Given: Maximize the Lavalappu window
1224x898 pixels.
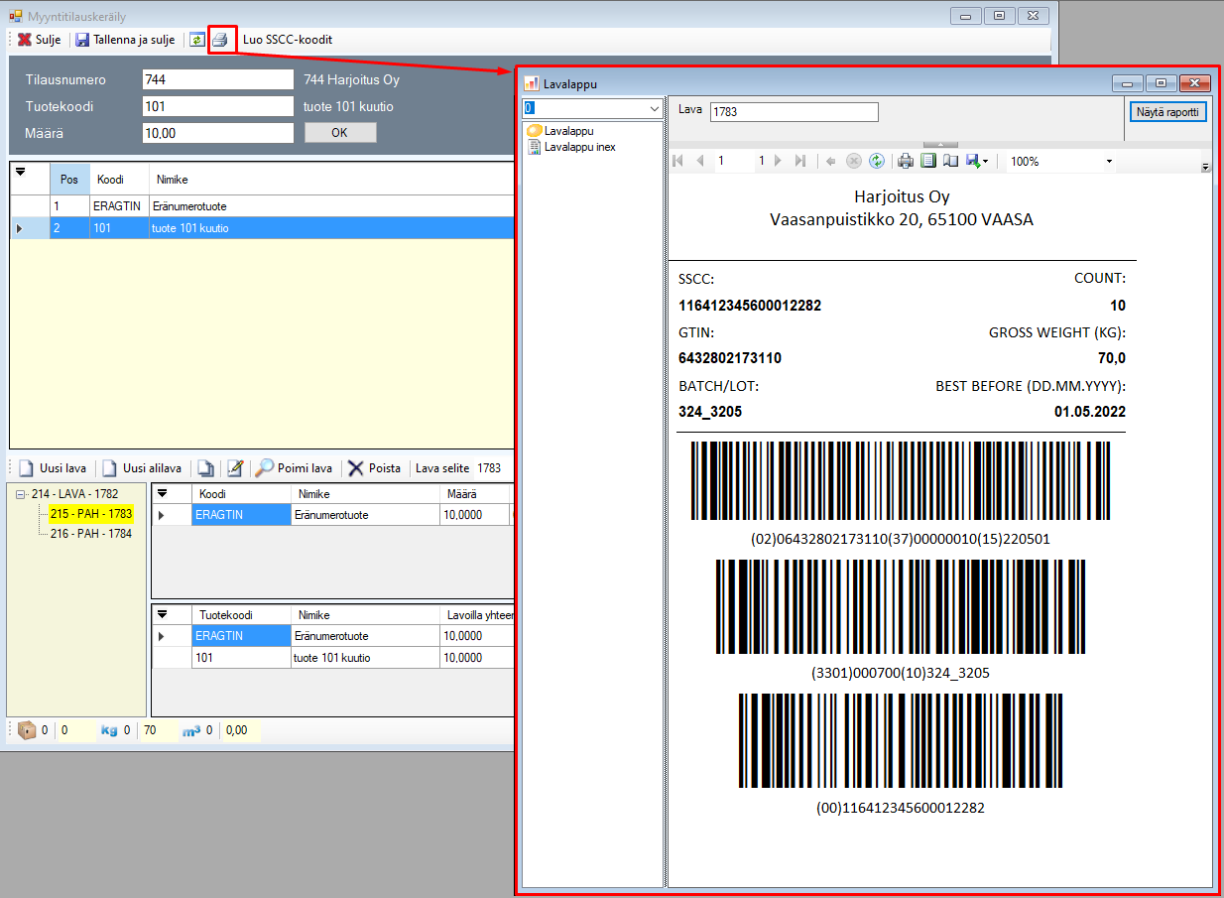Looking at the screenshot, I should pyautogui.click(x=1161, y=83).
